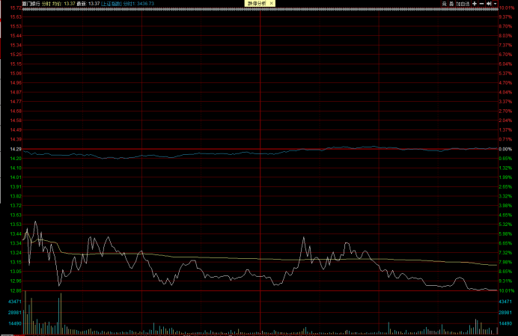Click the 43471 volume label on left axis
Image resolution: width=518 pixels, height=336 pixels.
click(15, 302)
